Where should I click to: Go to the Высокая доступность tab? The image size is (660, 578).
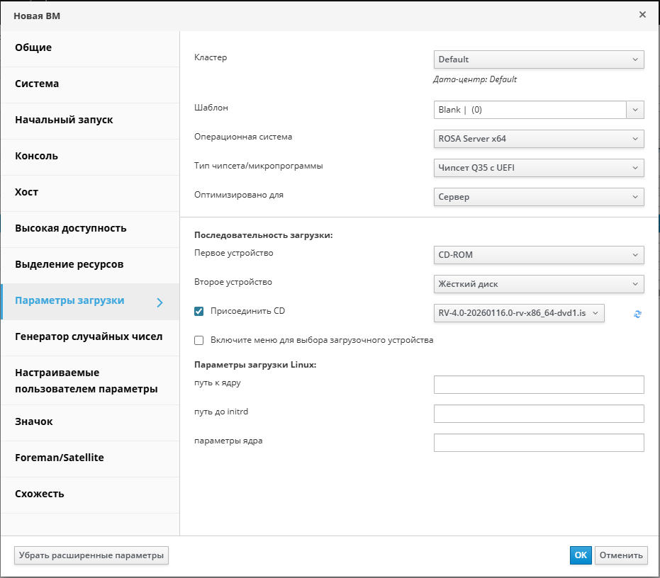pyautogui.click(x=90, y=228)
